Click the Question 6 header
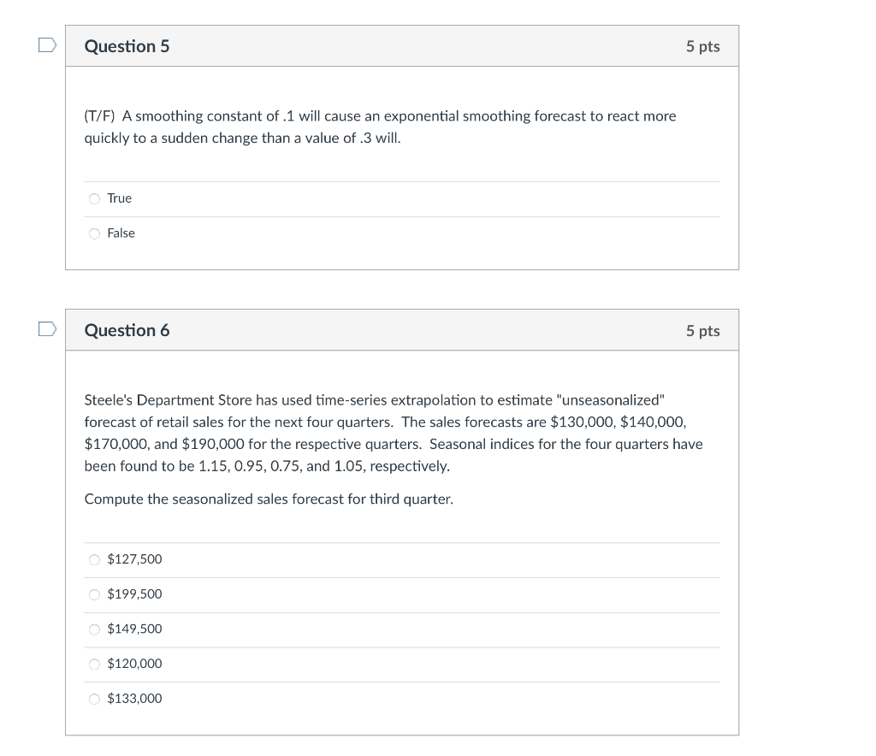The width and height of the screenshot is (876, 756). [127, 330]
